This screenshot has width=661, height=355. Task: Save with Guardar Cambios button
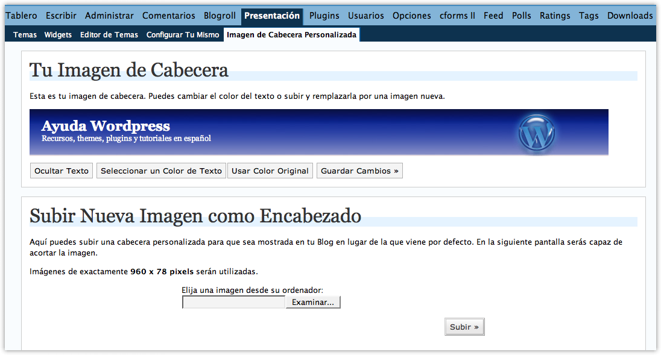coord(359,171)
